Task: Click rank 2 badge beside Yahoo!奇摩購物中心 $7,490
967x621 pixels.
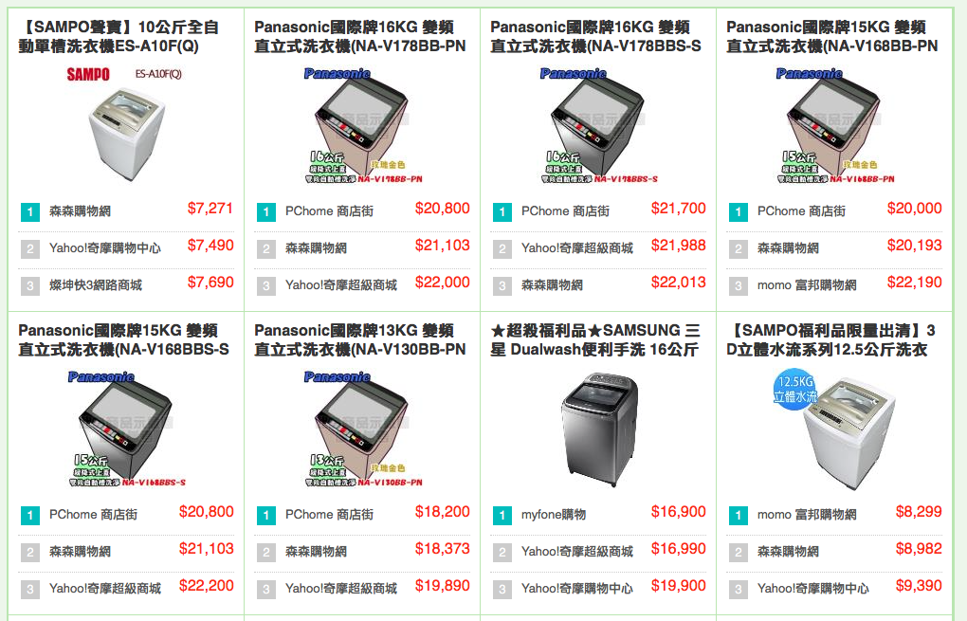Action: pyautogui.click(x=29, y=249)
